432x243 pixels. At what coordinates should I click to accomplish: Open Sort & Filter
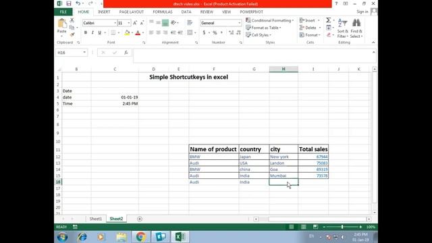342,28
